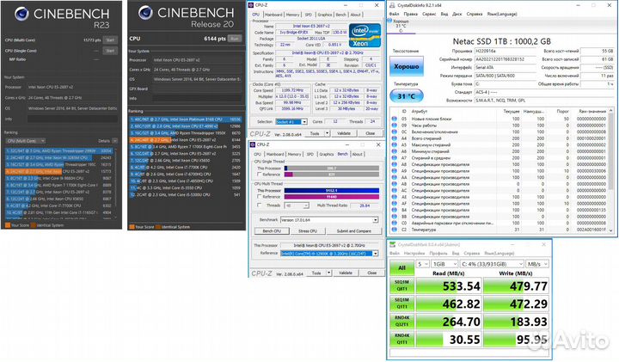This screenshot has height=362, width=619.
Task: Click the Intel Xeon inside logo in CPU-Z
Action: click(365, 35)
